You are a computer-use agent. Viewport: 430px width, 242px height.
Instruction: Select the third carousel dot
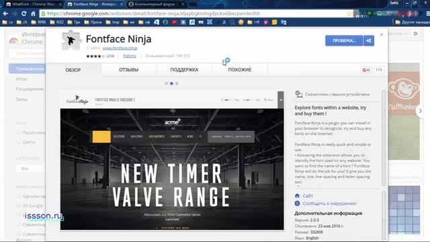pos(177,83)
